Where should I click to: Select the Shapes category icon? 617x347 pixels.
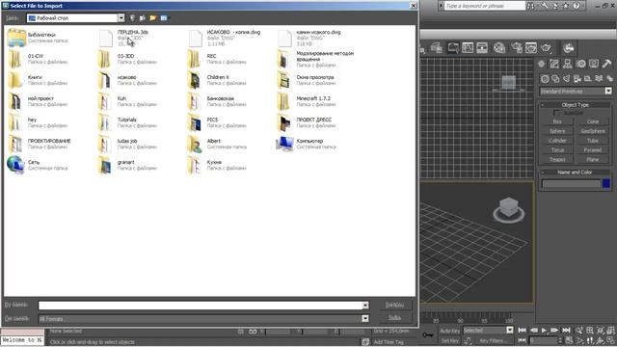point(555,79)
